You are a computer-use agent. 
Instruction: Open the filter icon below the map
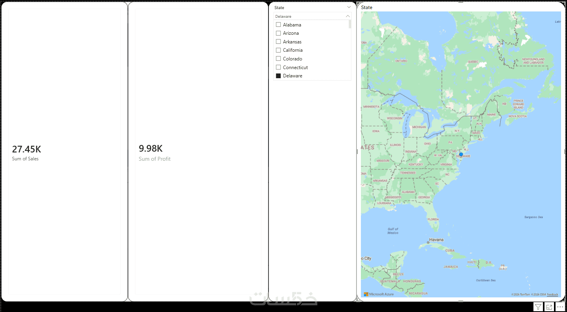pos(538,307)
